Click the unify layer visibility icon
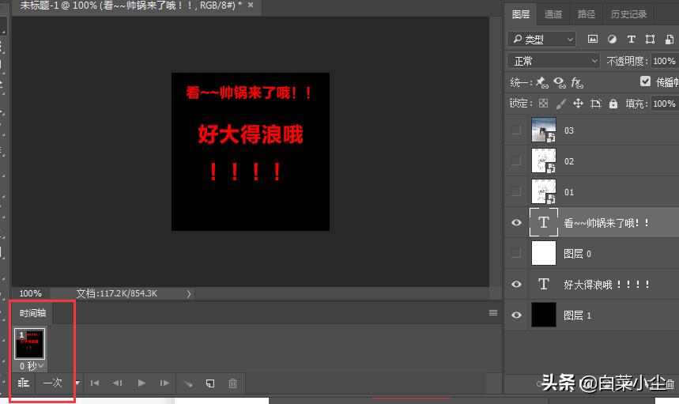 [559, 82]
